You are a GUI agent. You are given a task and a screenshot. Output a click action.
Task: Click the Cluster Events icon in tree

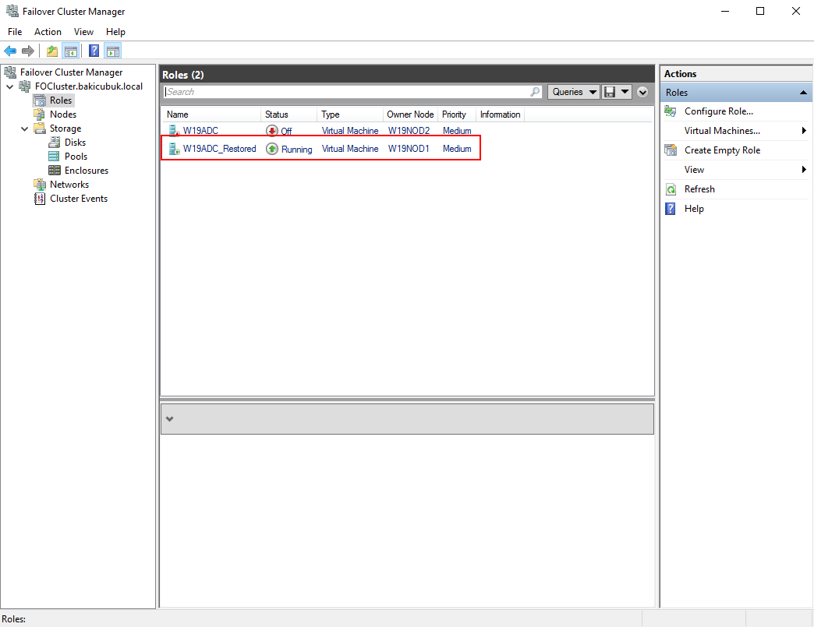pyautogui.click(x=40, y=198)
